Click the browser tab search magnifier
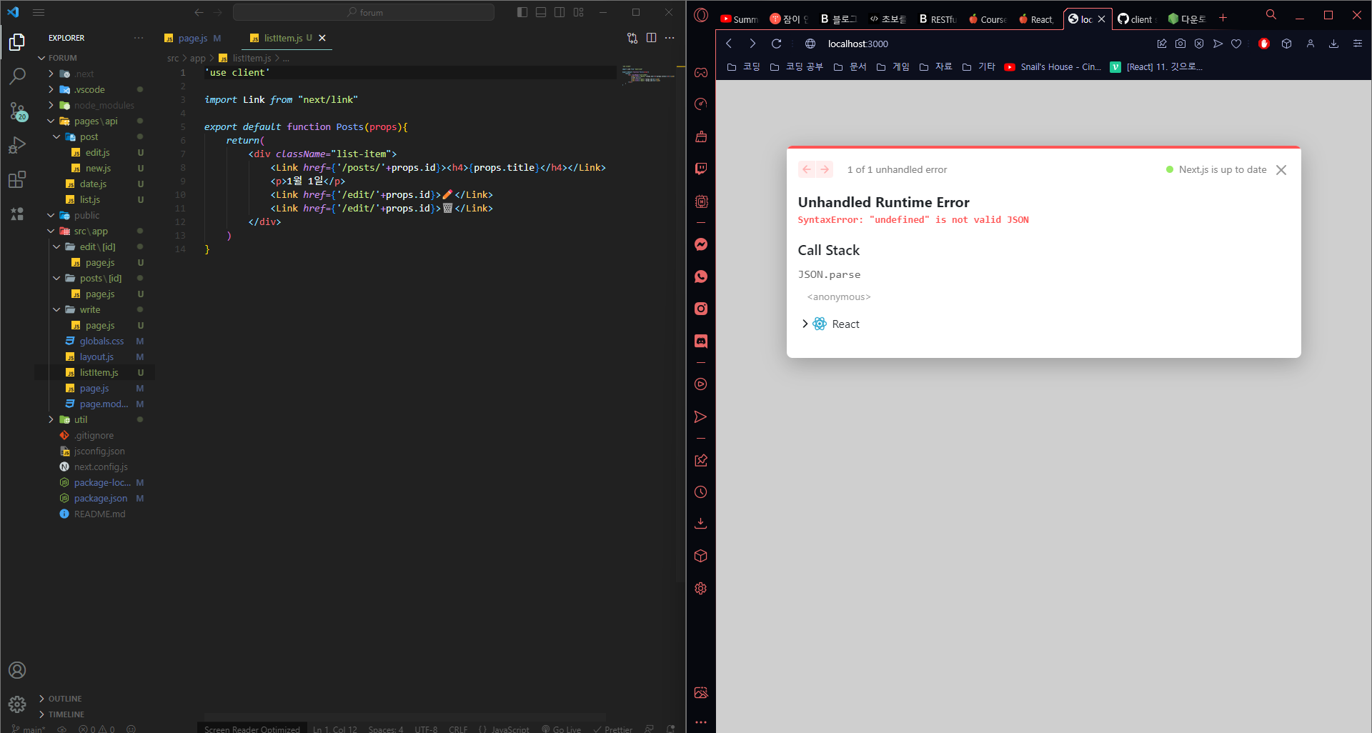Viewport: 1372px width, 733px height. click(x=1271, y=14)
